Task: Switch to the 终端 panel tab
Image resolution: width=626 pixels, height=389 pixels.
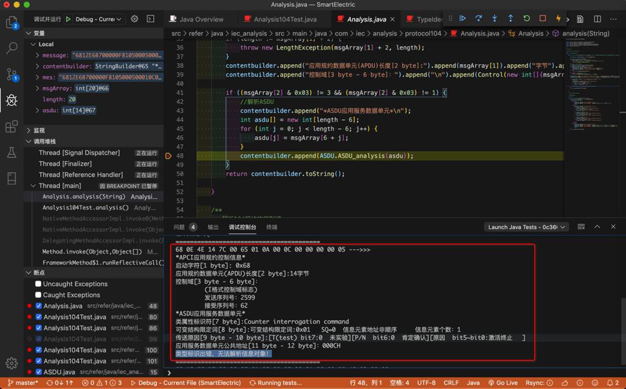Action: (271, 227)
